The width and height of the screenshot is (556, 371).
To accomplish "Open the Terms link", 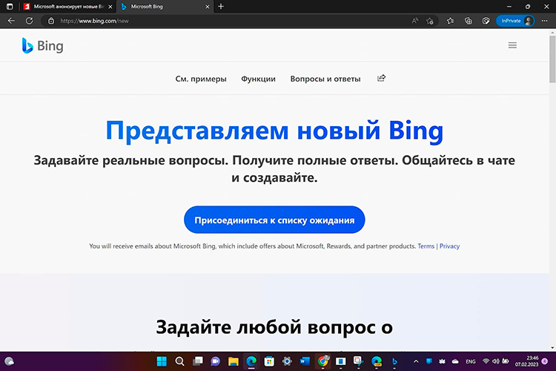I will click(426, 246).
